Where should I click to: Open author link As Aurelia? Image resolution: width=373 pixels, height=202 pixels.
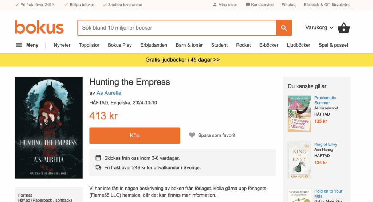click(x=109, y=93)
